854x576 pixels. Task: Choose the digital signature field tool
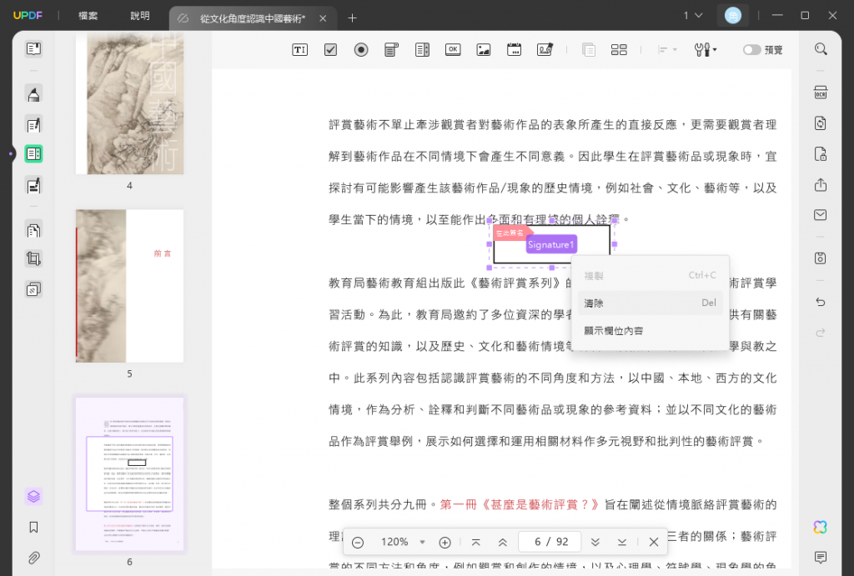545,50
